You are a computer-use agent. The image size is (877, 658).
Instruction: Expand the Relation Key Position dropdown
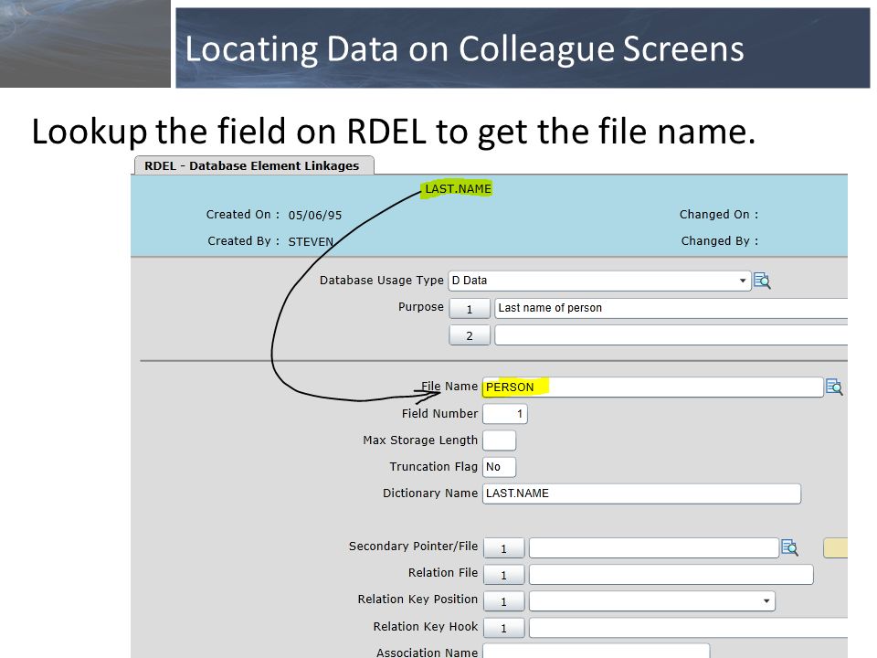click(766, 601)
